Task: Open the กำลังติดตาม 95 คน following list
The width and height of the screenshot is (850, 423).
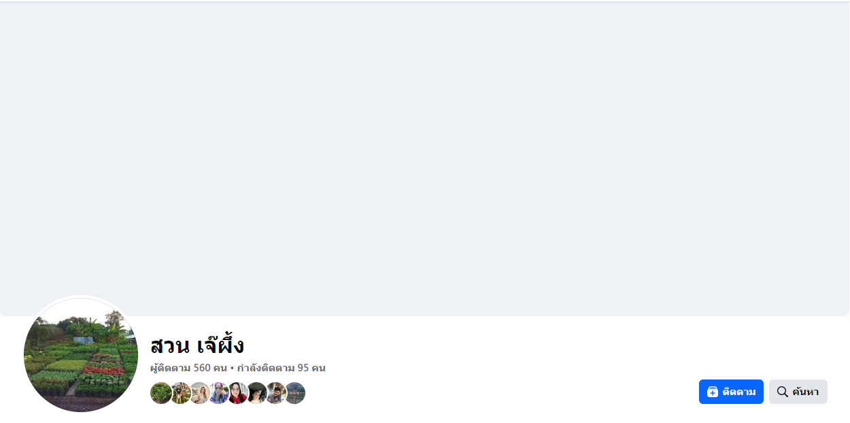Action: [281, 368]
